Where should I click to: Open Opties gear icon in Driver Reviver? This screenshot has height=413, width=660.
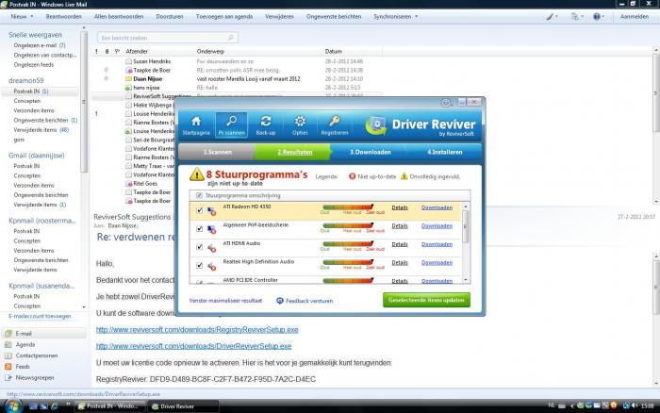coord(300,122)
